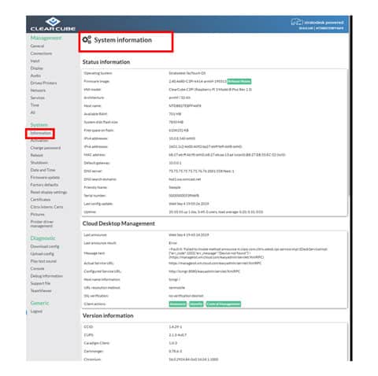The width and height of the screenshot is (378, 376).
Task: Open Citrix/Icaclient Certs page
Action: (46, 207)
